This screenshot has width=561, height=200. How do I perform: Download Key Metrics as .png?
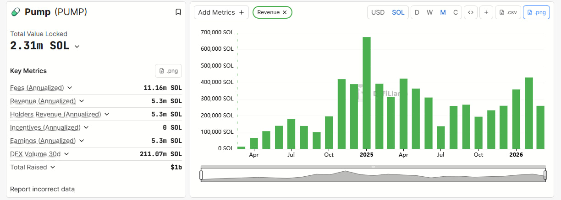(x=168, y=71)
